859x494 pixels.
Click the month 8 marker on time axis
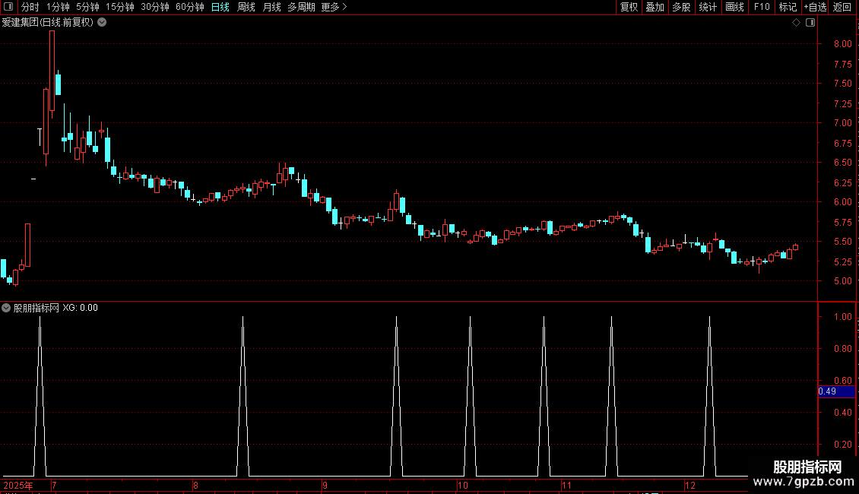[195, 485]
